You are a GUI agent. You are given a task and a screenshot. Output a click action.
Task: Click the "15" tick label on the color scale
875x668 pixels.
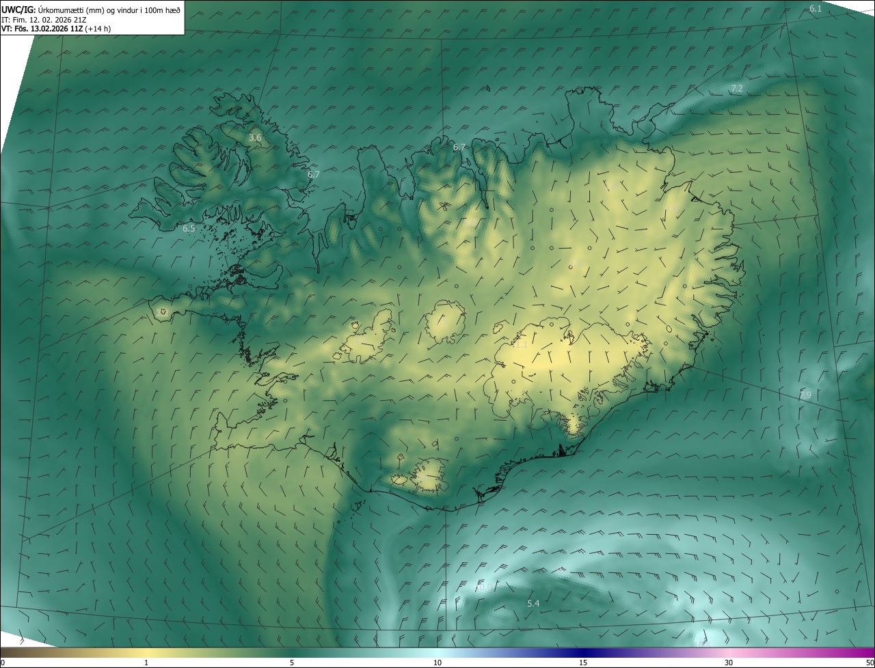point(583,663)
